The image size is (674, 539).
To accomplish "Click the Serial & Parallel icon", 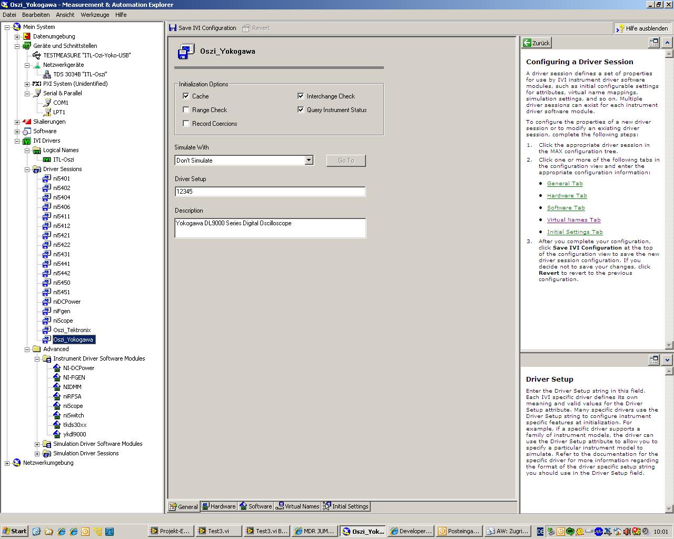I will click(37, 93).
